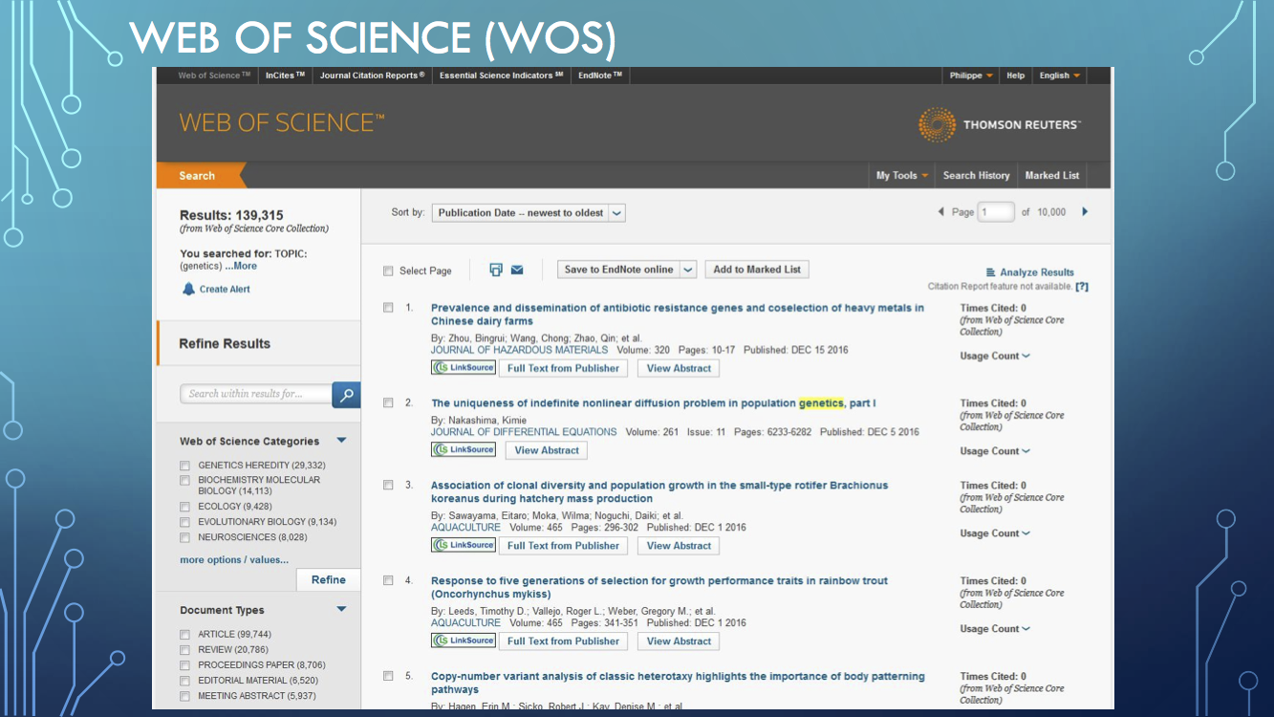Check the MEETING ABSTRACT filter
This screenshot has width=1274, height=717.
click(x=185, y=696)
